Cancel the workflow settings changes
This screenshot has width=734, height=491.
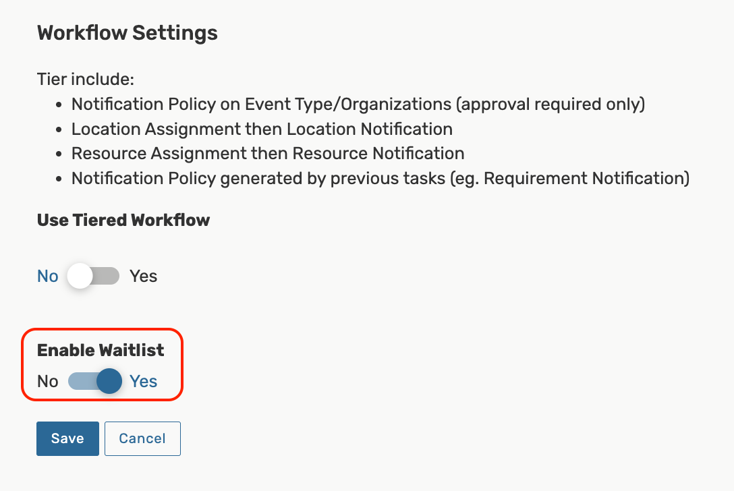point(142,438)
